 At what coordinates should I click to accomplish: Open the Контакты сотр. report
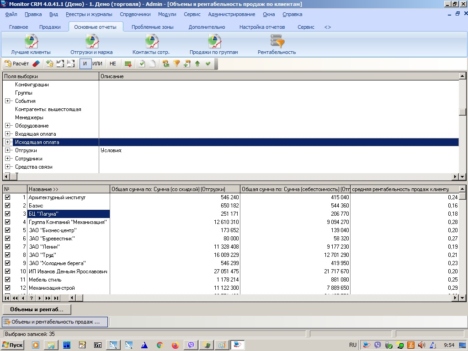click(x=151, y=44)
